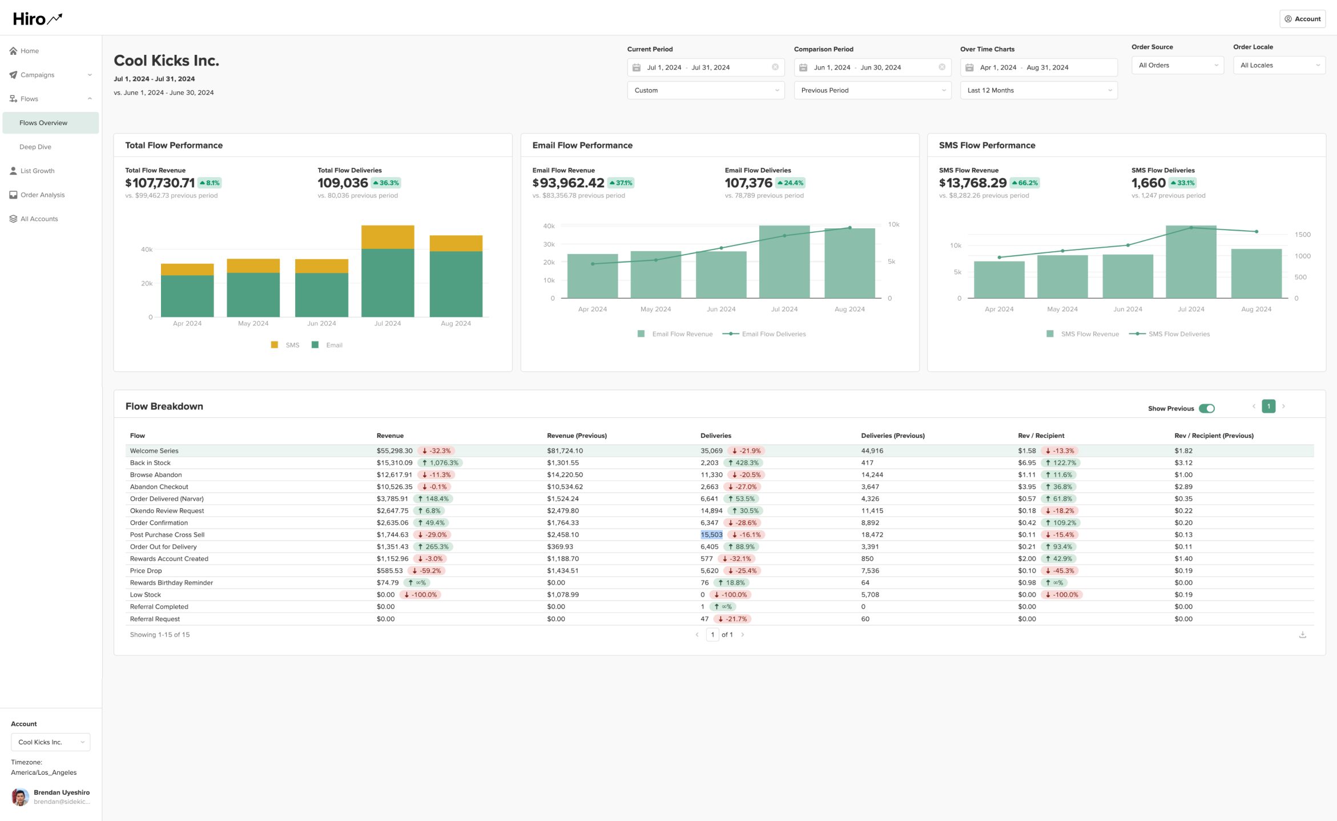Click the Campaigns megaphone icon
Screen dimensions: 1337x821
pos(13,75)
